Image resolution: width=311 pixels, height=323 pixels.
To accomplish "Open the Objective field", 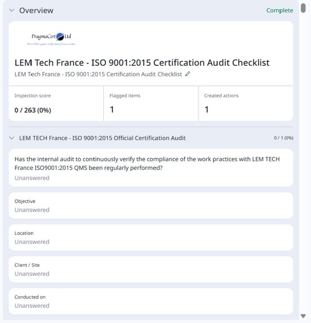I will tap(151, 206).
